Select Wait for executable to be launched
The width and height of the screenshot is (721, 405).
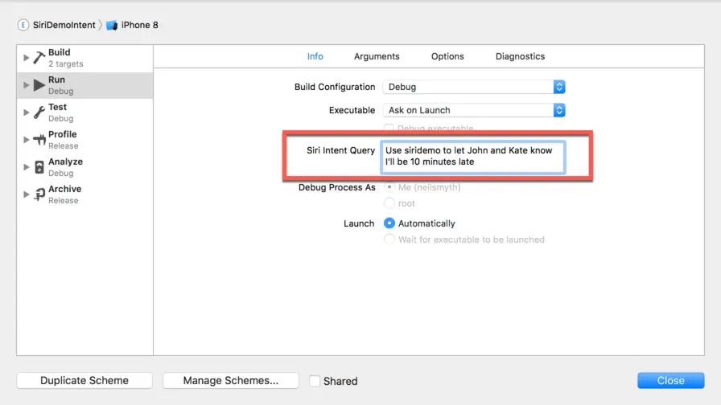tap(389, 239)
